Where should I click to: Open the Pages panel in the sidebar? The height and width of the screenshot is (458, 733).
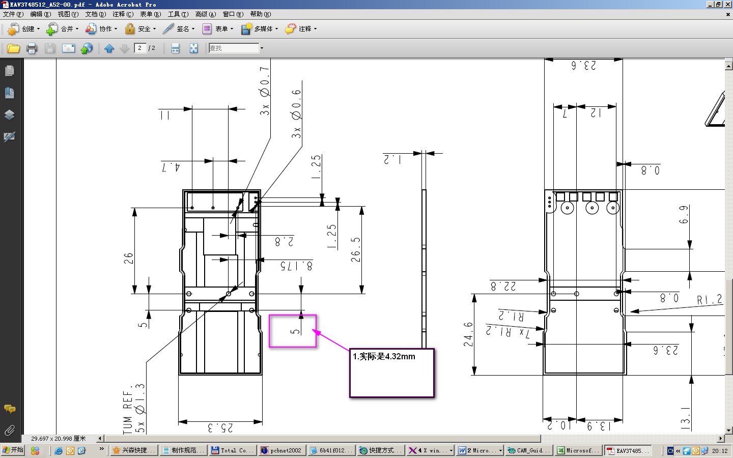click(9, 71)
